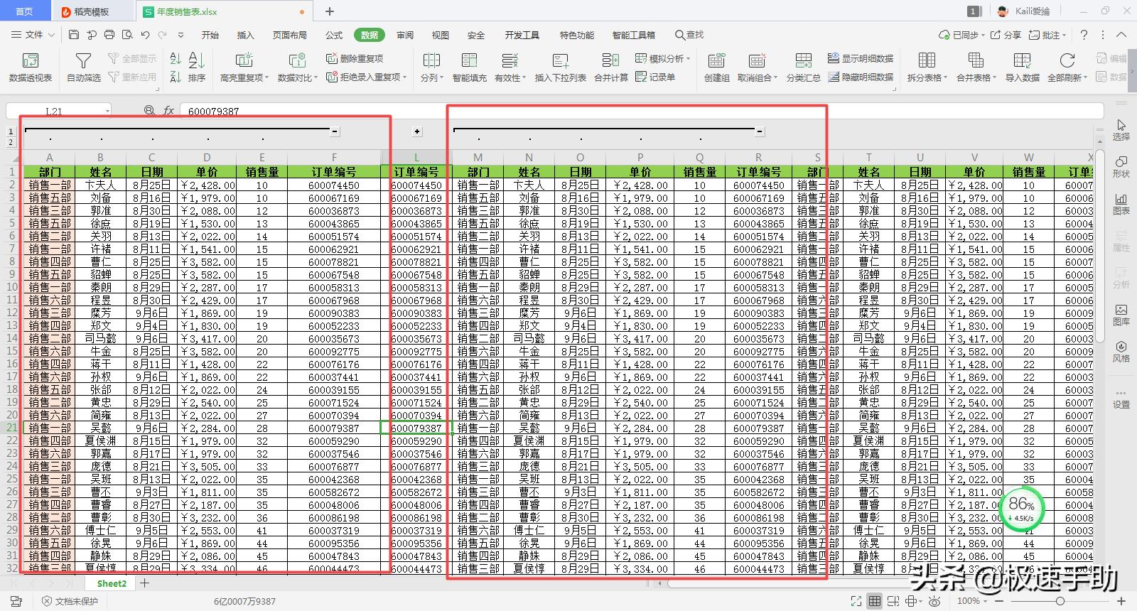This screenshot has height=611, width=1137.
Task: Expand the collapsed group above column L
Action: click(417, 131)
